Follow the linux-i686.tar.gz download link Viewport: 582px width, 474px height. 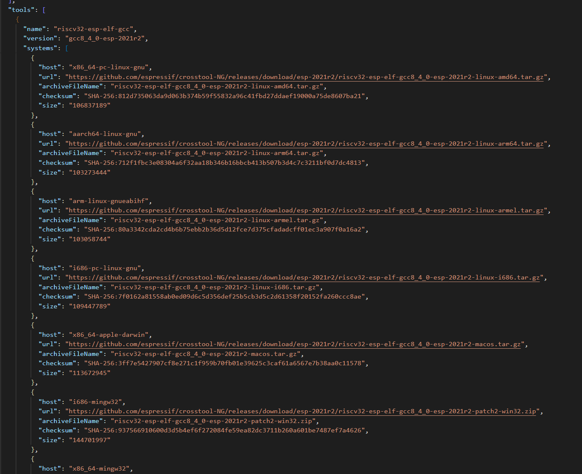click(304, 277)
